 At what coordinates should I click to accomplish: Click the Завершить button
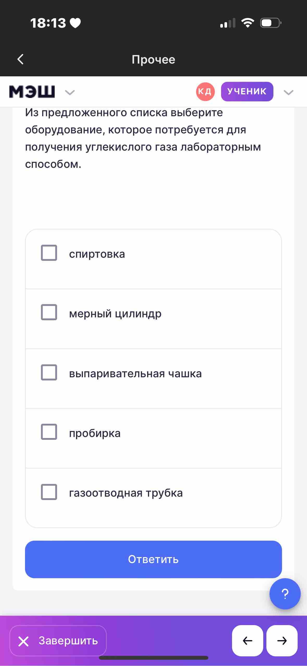tap(58, 640)
